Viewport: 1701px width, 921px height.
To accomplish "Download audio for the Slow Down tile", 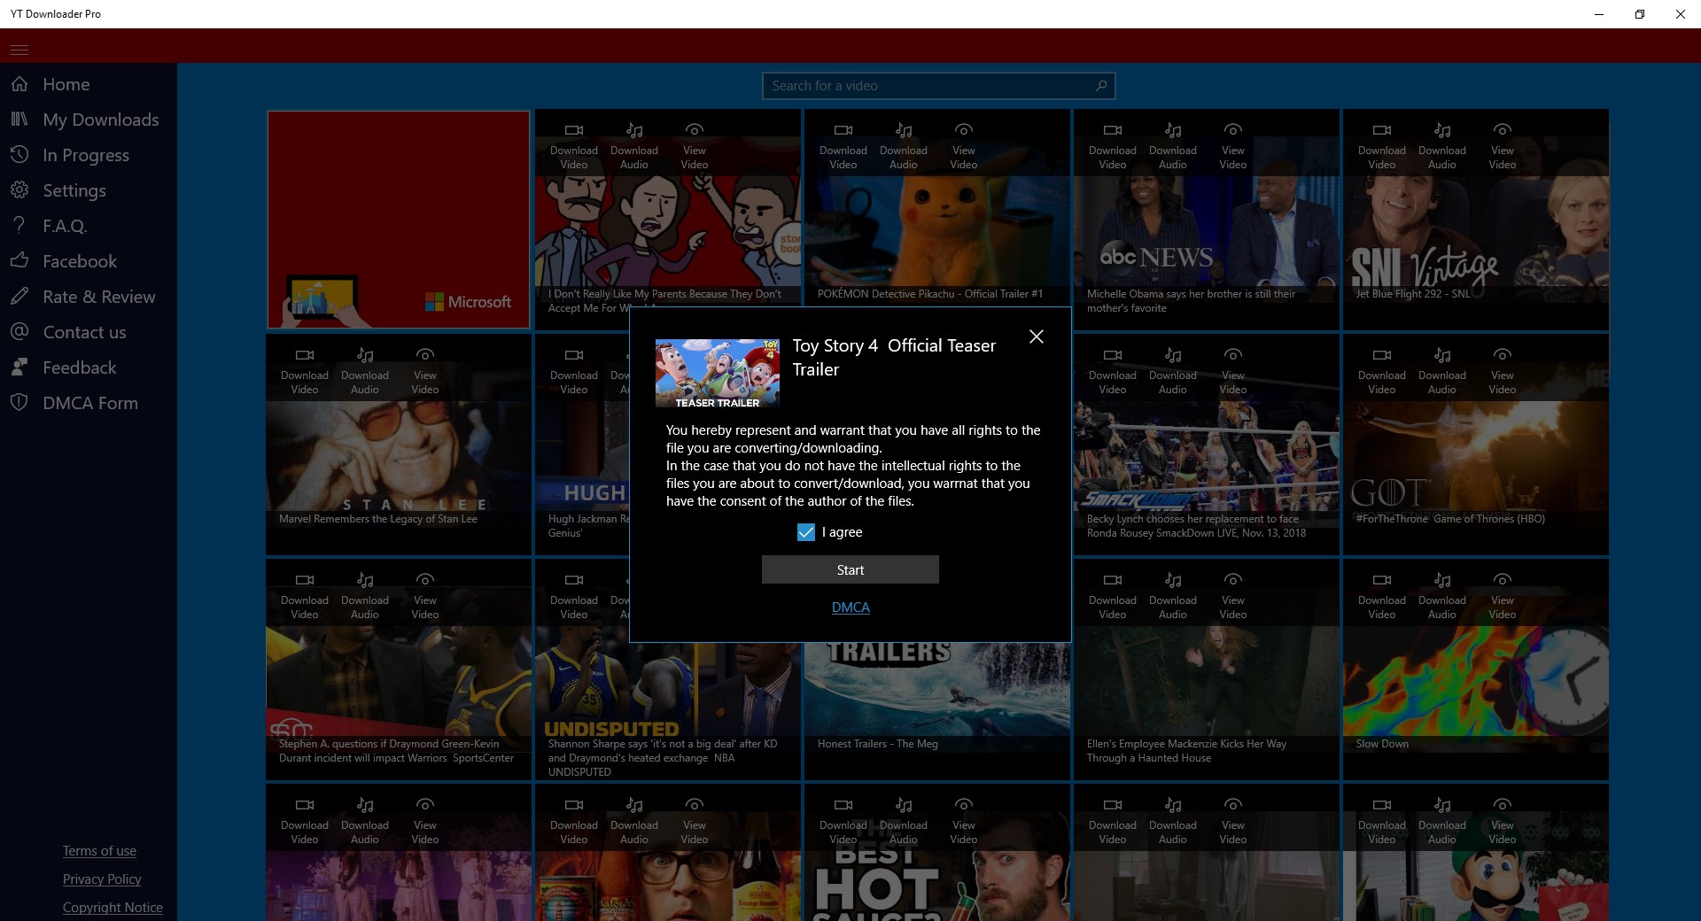I will [1442, 596].
